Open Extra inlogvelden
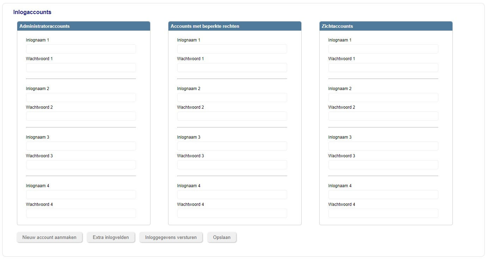487x259 pixels. (x=111, y=237)
